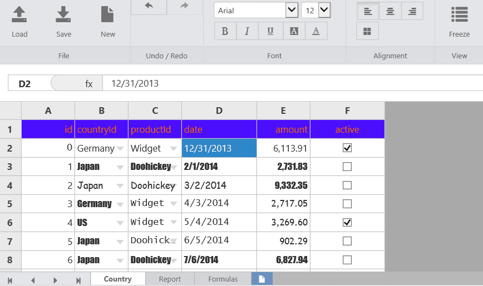Expand the Japan dropdown in row 3
483x286 pixels.
pyautogui.click(x=120, y=168)
